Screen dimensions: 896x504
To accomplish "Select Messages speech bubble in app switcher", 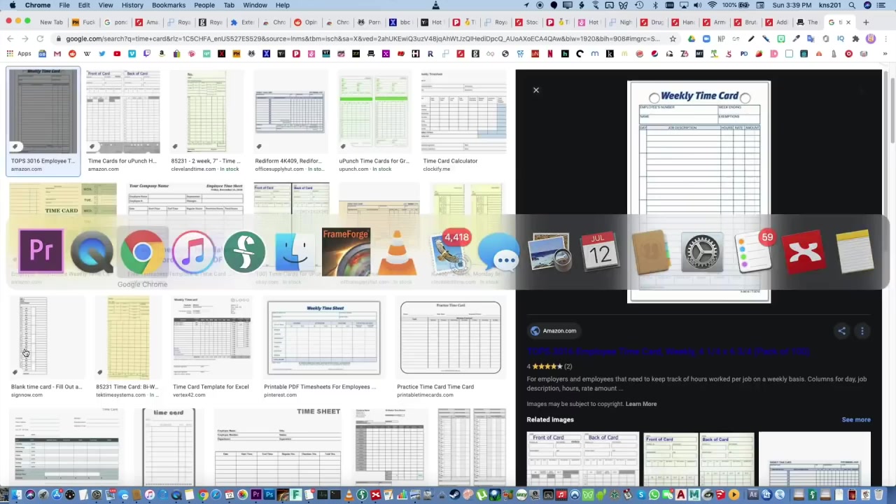I will pos(498,251).
